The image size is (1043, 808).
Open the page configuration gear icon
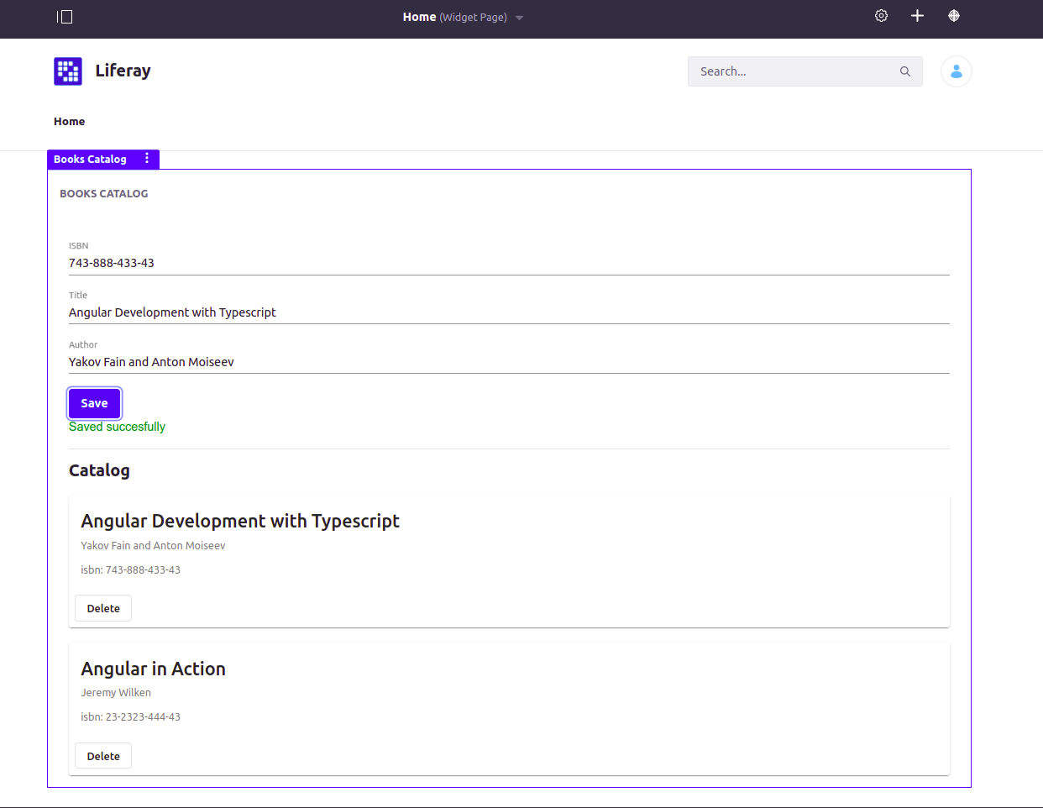pyautogui.click(x=880, y=15)
